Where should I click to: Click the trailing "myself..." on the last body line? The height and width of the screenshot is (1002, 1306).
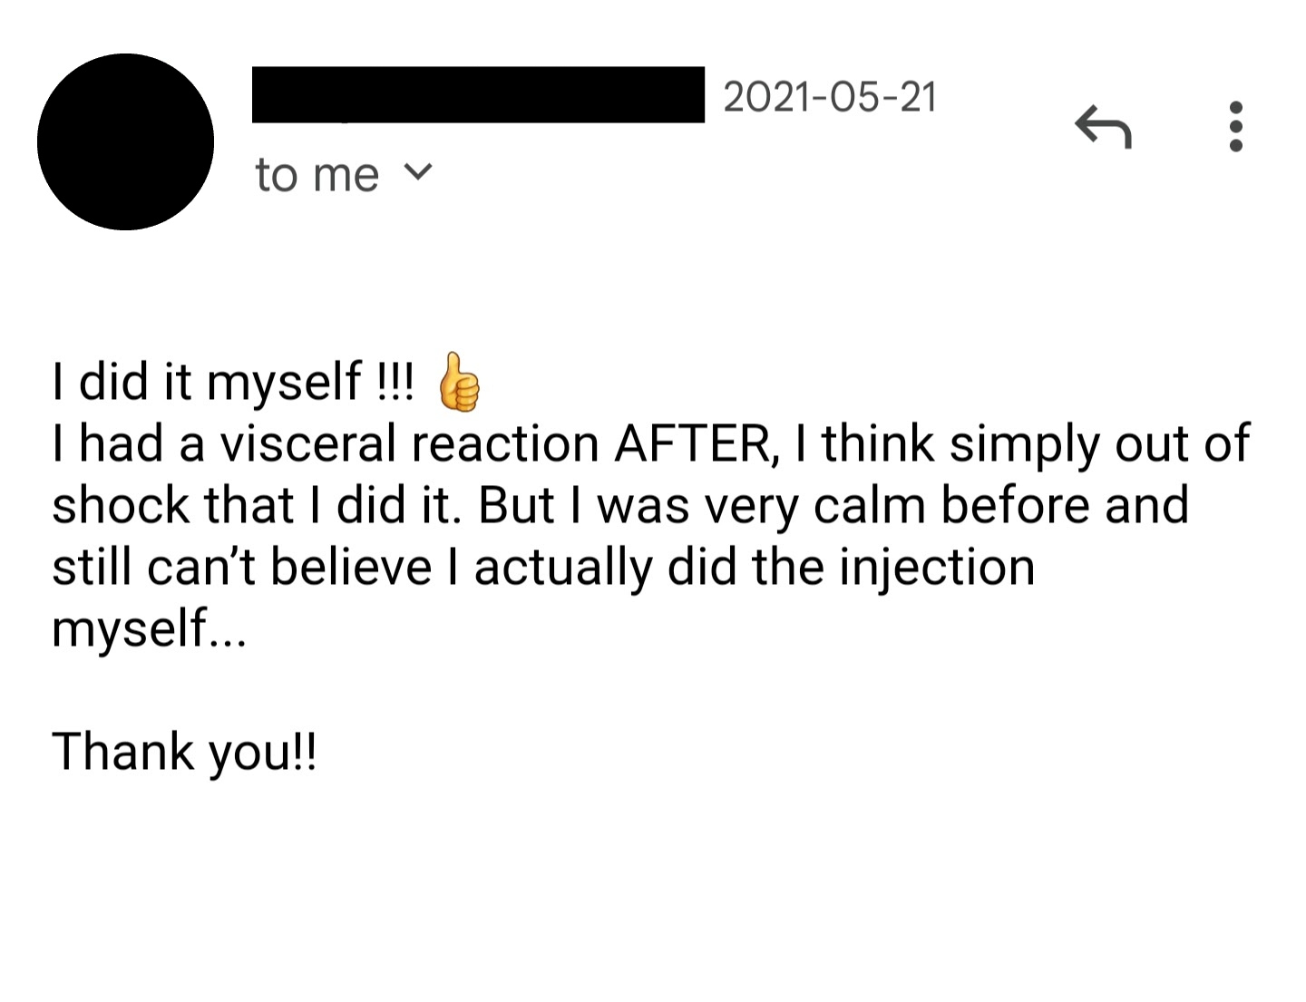click(149, 628)
